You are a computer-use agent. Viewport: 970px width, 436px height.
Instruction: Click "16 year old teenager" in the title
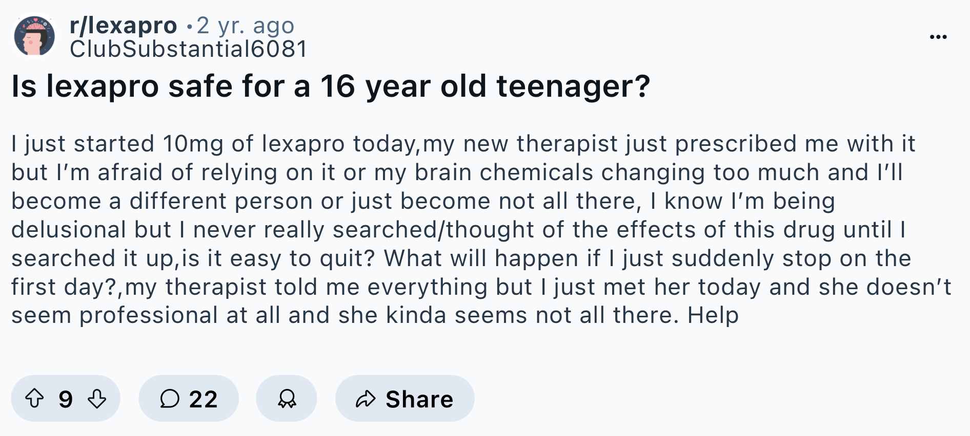coord(486,86)
